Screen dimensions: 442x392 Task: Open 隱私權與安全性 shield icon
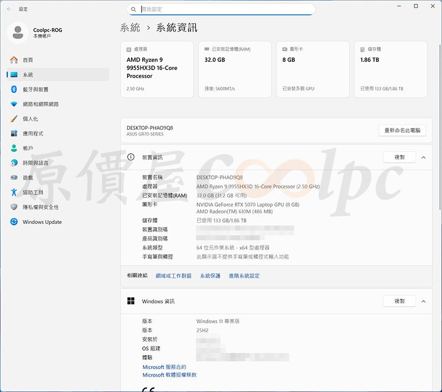(x=14, y=207)
